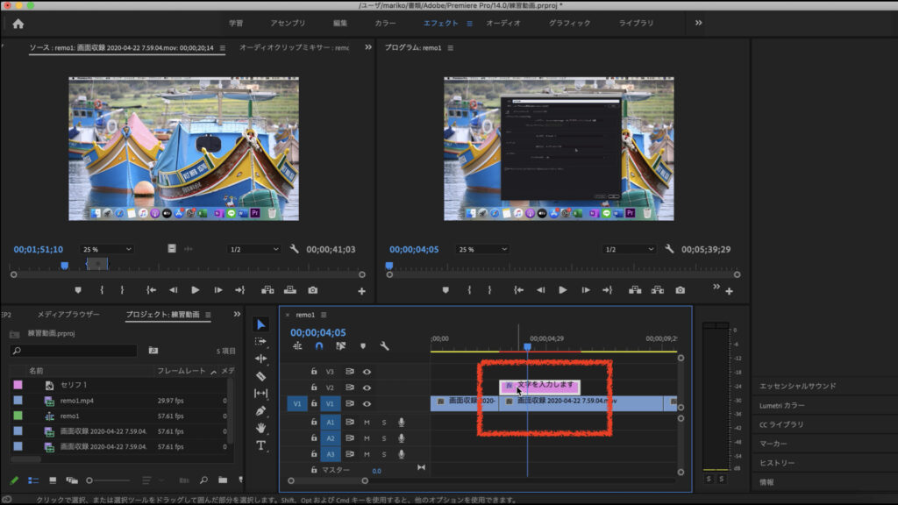
Task: Click Lift button in Program monitor
Action: (x=635, y=290)
